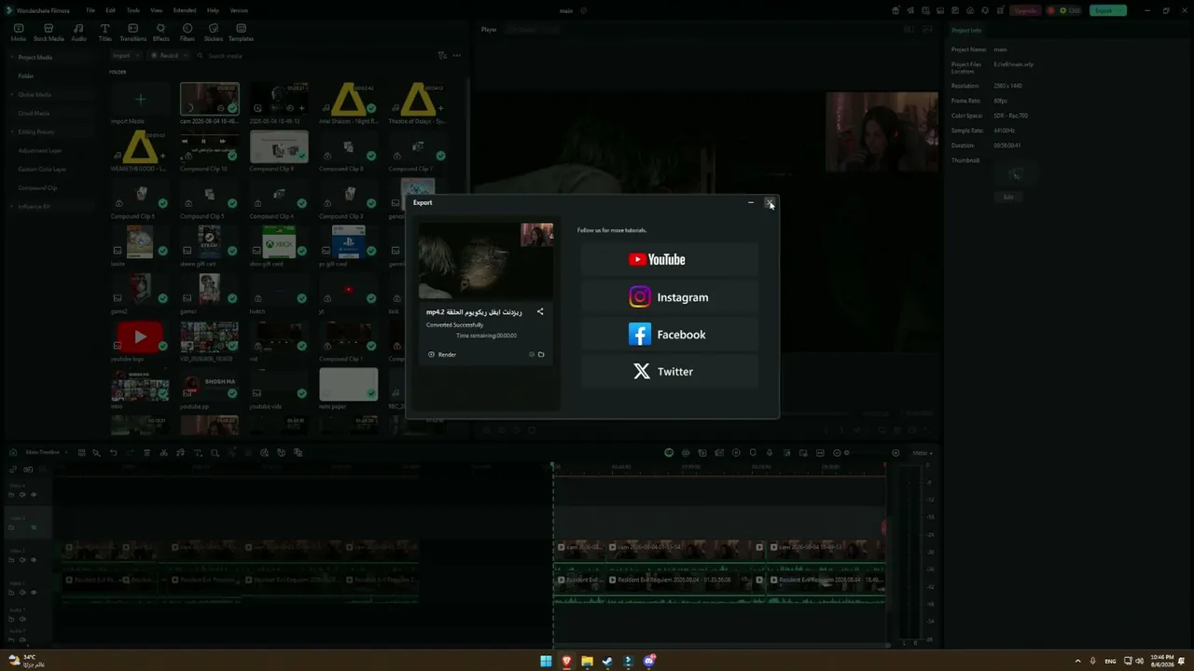Minimize the Export dialog
This screenshot has height=671, width=1194.
(x=751, y=202)
